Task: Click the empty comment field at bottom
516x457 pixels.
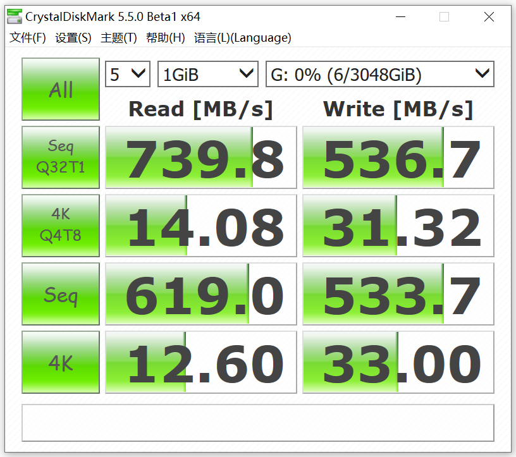Action: click(258, 422)
